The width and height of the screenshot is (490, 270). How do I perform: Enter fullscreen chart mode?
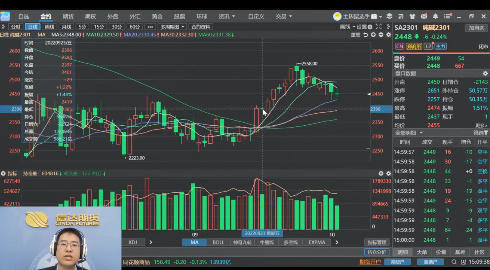pyautogui.click(x=379, y=27)
